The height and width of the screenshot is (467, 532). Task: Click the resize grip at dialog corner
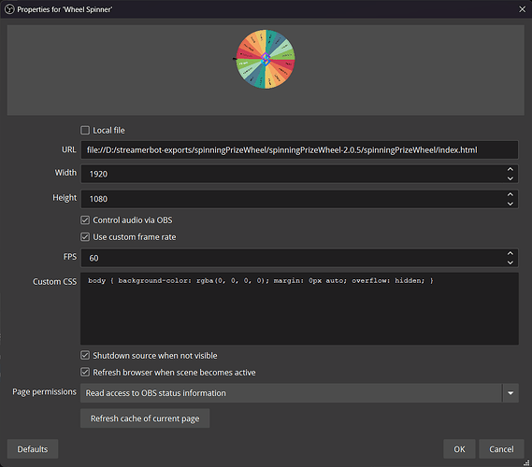(527, 462)
